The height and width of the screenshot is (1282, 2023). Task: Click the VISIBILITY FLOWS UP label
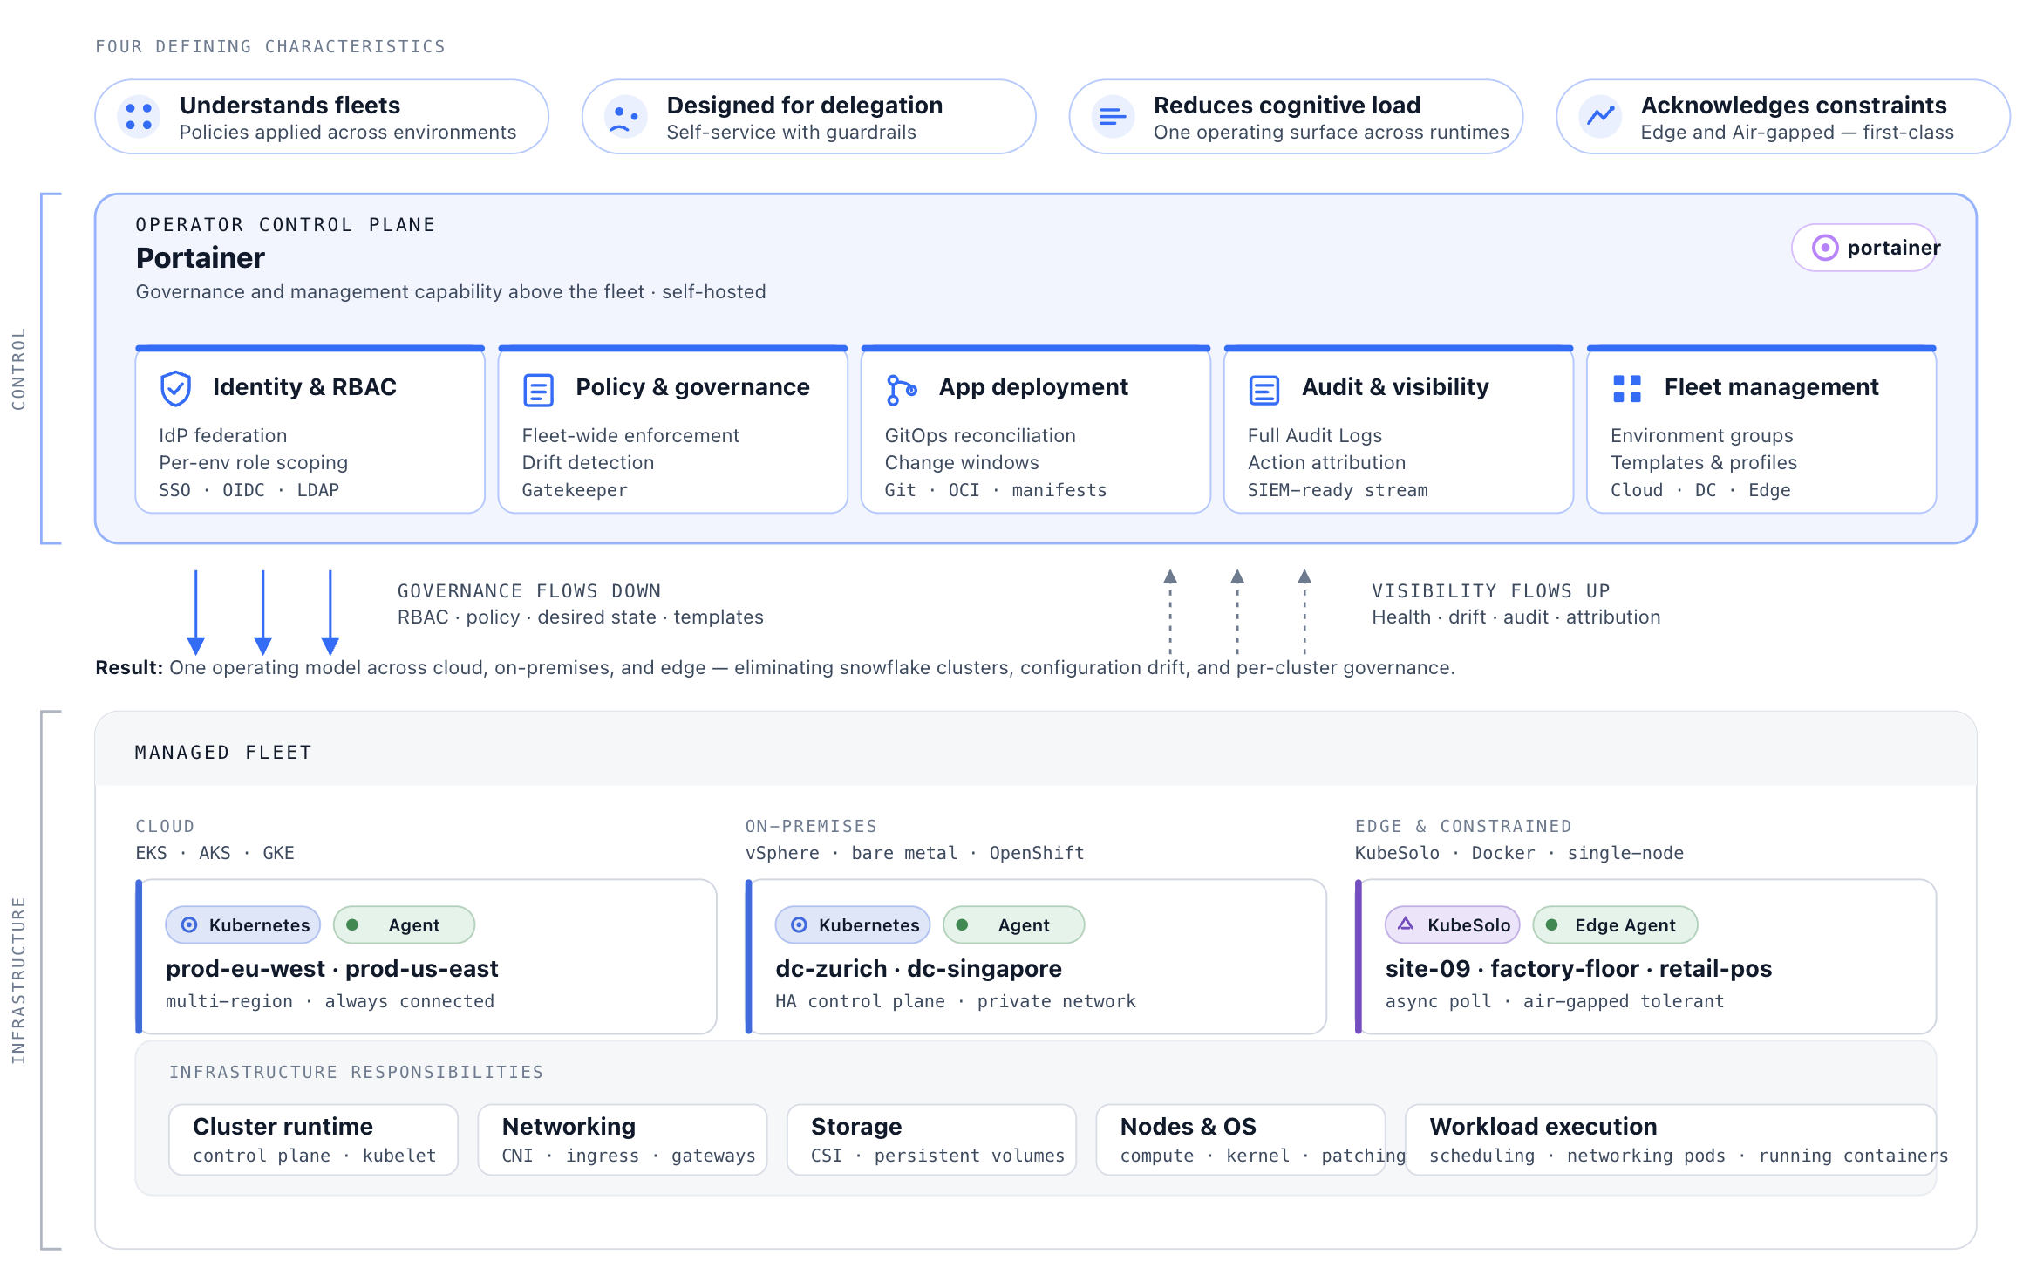click(x=1491, y=590)
